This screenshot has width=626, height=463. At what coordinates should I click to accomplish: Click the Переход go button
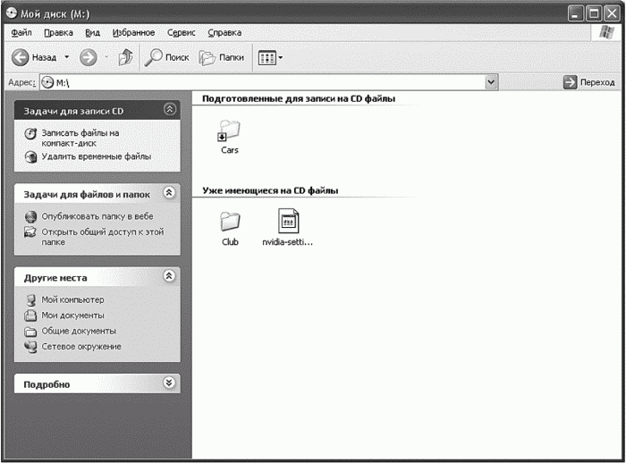(x=588, y=82)
